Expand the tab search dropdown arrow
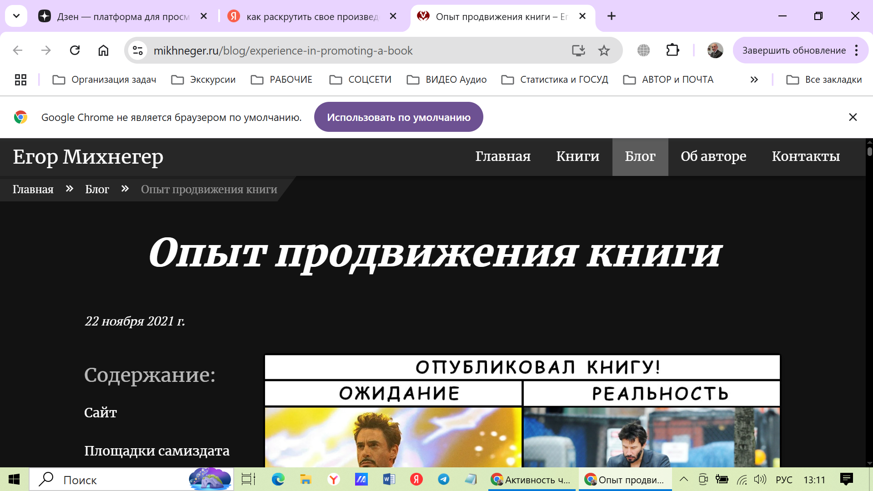The height and width of the screenshot is (491, 873). coord(16,16)
